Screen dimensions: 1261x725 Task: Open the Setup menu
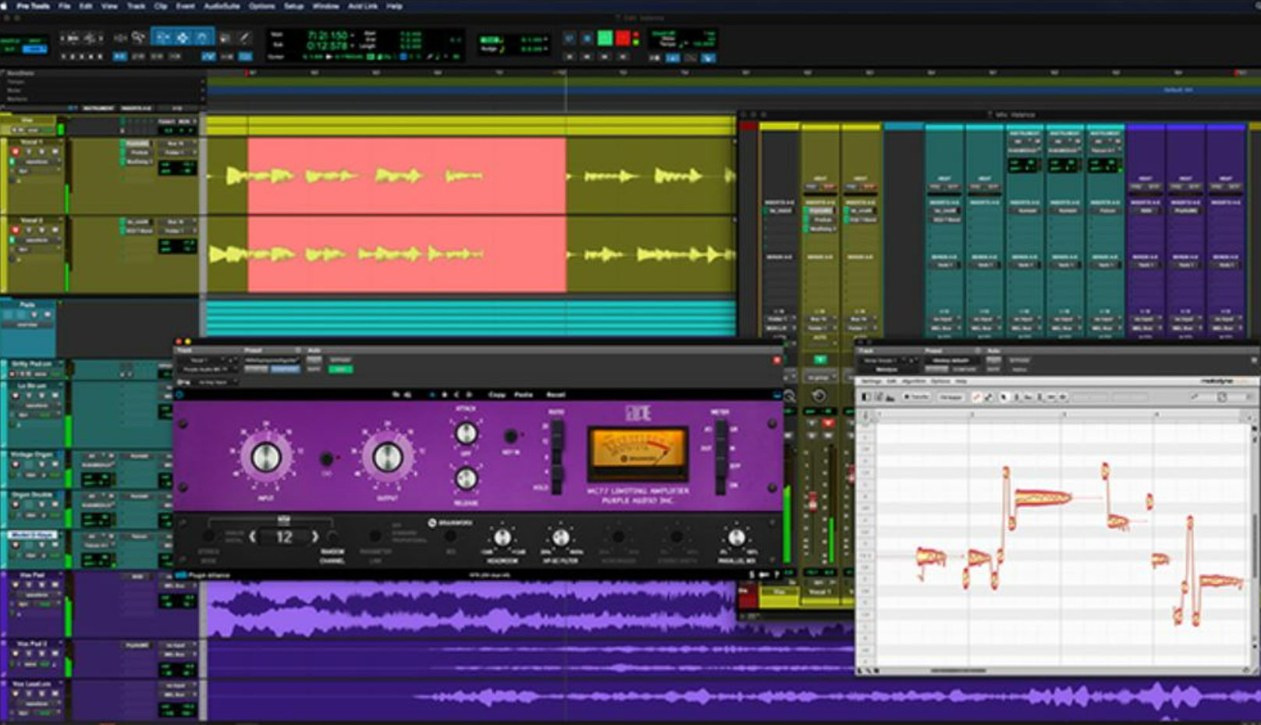294,5
